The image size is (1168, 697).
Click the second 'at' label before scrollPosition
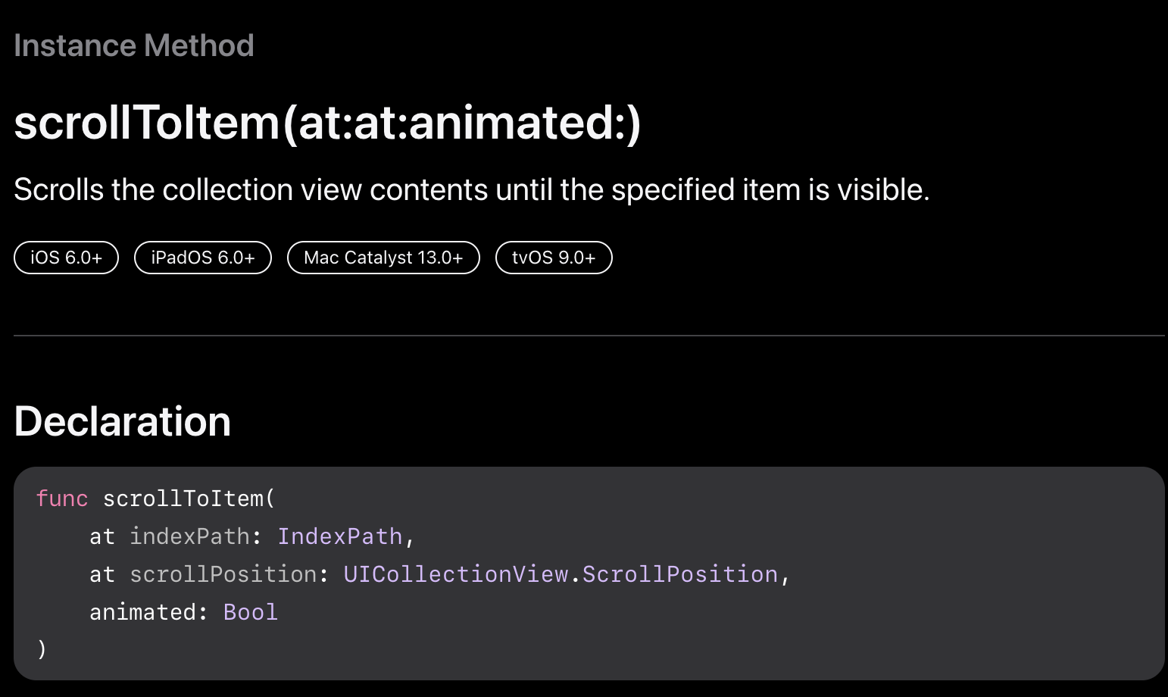[x=102, y=574]
